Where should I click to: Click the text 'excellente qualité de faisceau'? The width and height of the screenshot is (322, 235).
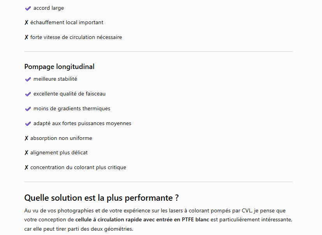point(69,94)
